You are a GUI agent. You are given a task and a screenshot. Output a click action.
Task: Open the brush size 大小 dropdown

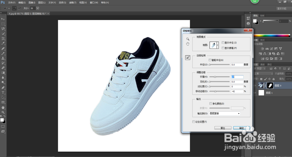[x=38, y=8]
